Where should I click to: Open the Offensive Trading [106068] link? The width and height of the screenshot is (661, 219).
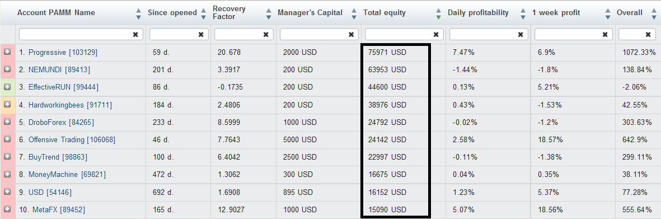[72, 139]
